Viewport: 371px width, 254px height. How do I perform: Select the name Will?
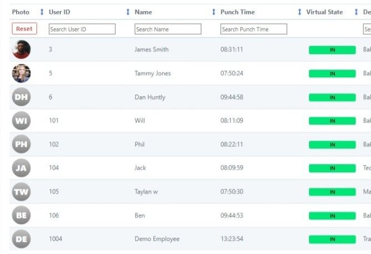140,120
